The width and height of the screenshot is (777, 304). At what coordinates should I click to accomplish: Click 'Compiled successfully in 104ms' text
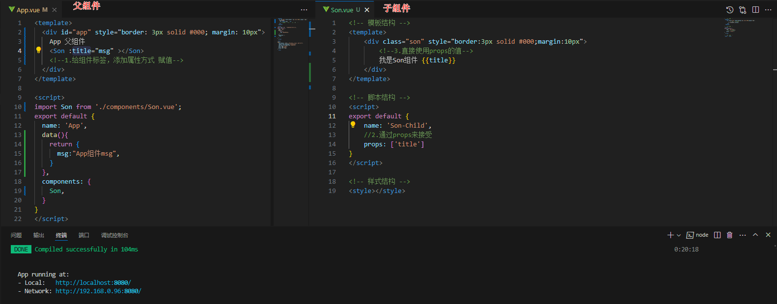point(86,249)
